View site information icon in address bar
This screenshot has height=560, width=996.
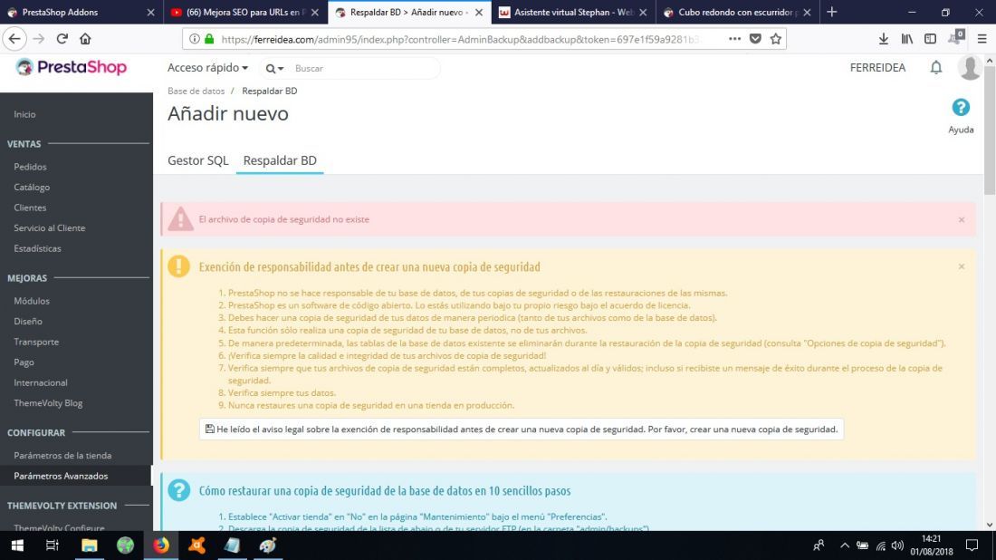(x=195, y=39)
